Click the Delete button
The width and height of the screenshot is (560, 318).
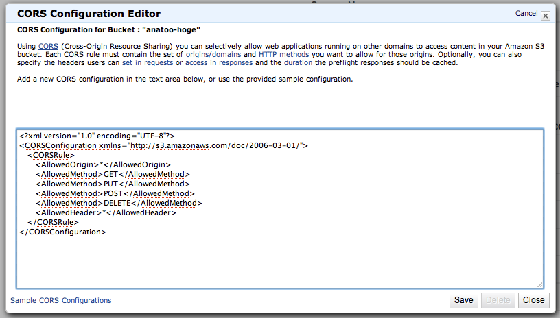[498, 300]
